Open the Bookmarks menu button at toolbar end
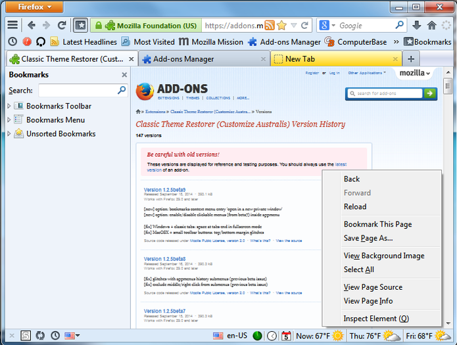Screen dimensions: 457x345 [427, 42]
